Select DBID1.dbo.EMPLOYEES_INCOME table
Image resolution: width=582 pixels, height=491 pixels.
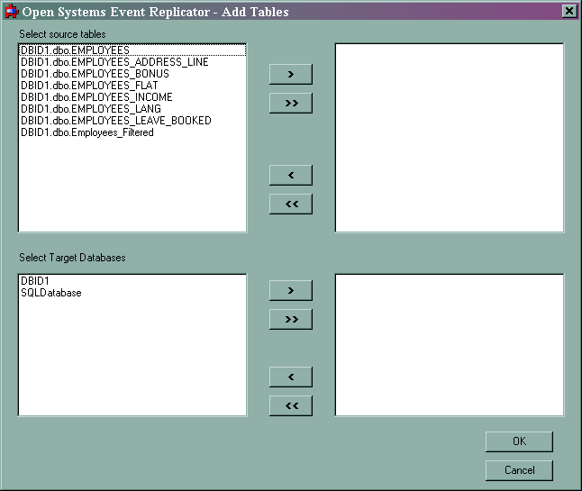click(x=96, y=97)
